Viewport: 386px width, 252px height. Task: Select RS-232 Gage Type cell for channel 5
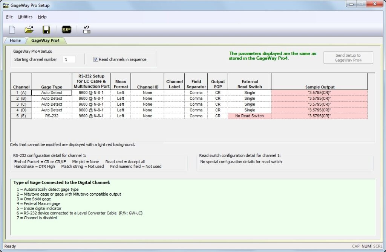52,116
